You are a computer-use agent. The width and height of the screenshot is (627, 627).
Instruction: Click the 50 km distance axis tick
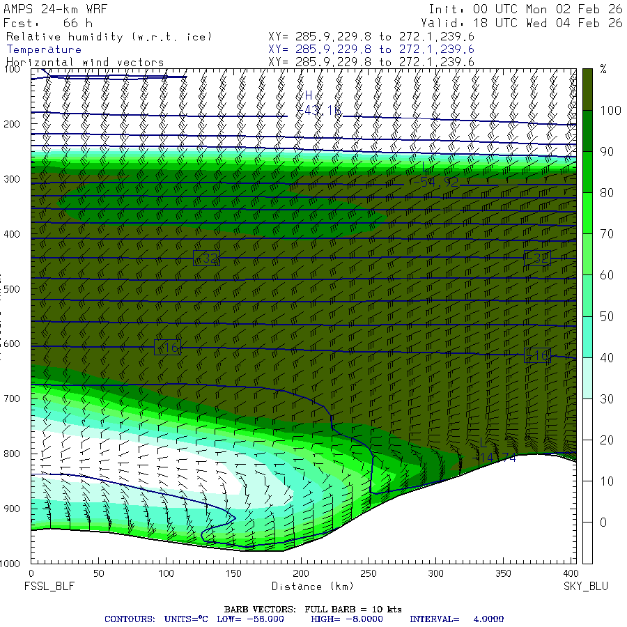click(x=99, y=573)
